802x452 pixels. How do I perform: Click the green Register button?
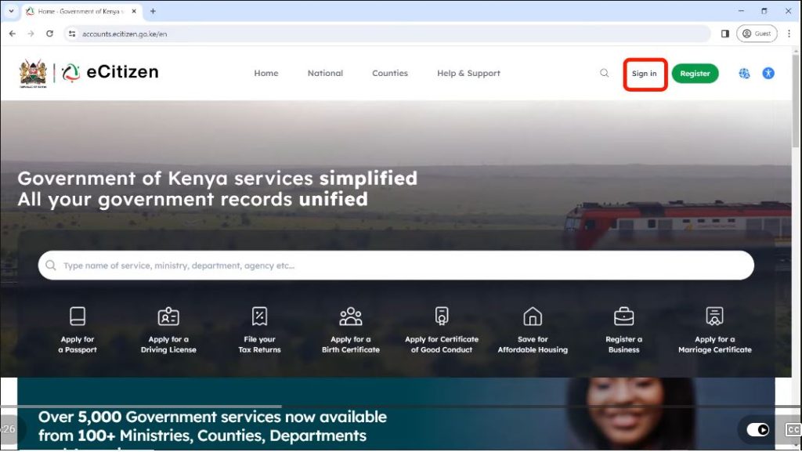(695, 73)
